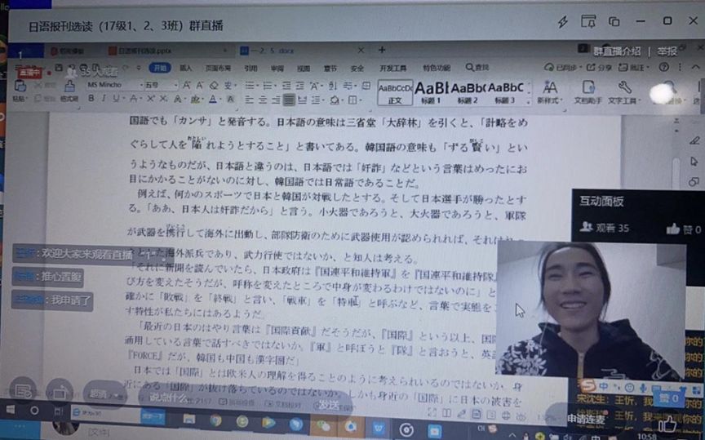This screenshot has width=705, height=440.
Task: Open the 新样式 new style dropdown
Action: tap(549, 91)
